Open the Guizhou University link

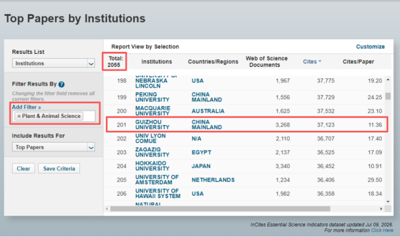click(152, 124)
